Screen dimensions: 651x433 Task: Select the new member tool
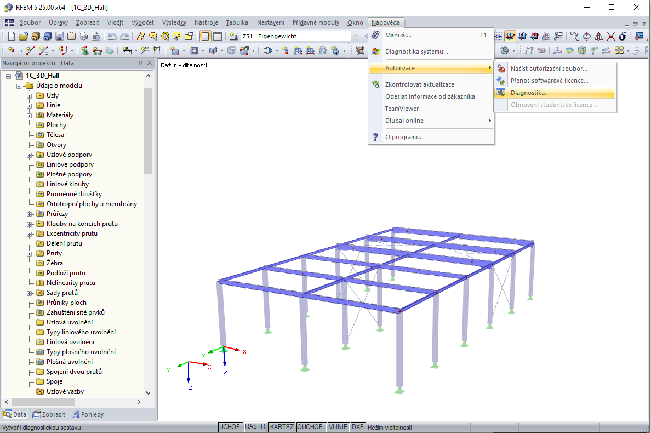[44, 50]
